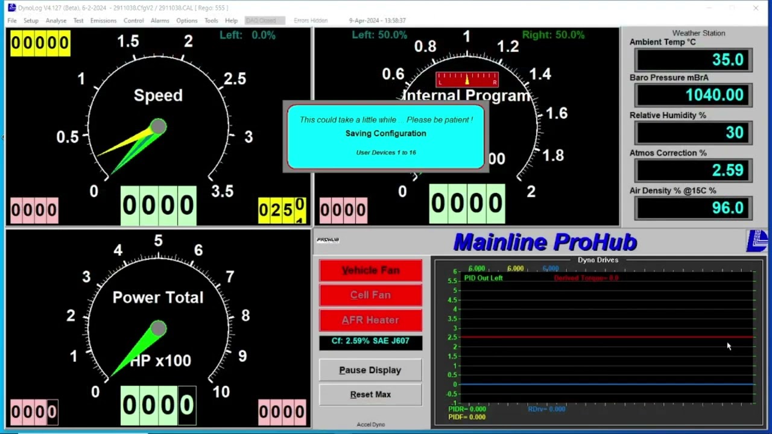
Task: Click the Reset Max button
Action: 370,394
